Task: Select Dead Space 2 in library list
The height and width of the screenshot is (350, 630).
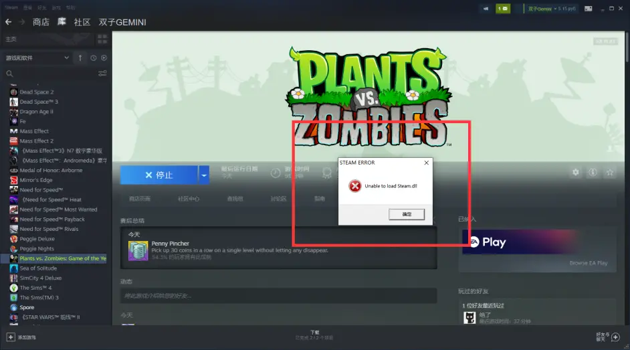Action: [x=36, y=92]
